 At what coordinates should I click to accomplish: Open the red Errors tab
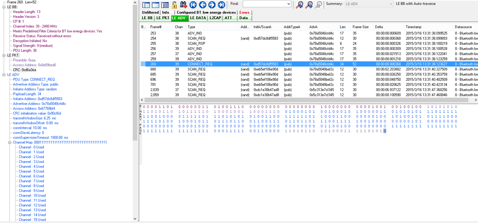244,12
